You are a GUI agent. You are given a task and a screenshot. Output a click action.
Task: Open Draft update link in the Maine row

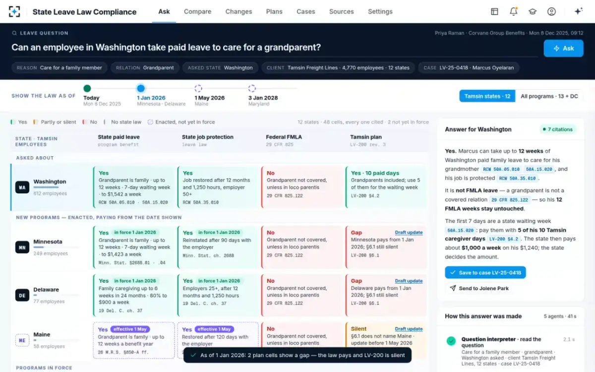409,329
